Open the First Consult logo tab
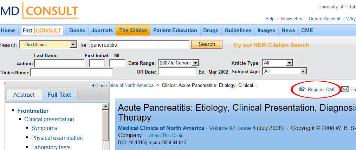 coord(42,30)
